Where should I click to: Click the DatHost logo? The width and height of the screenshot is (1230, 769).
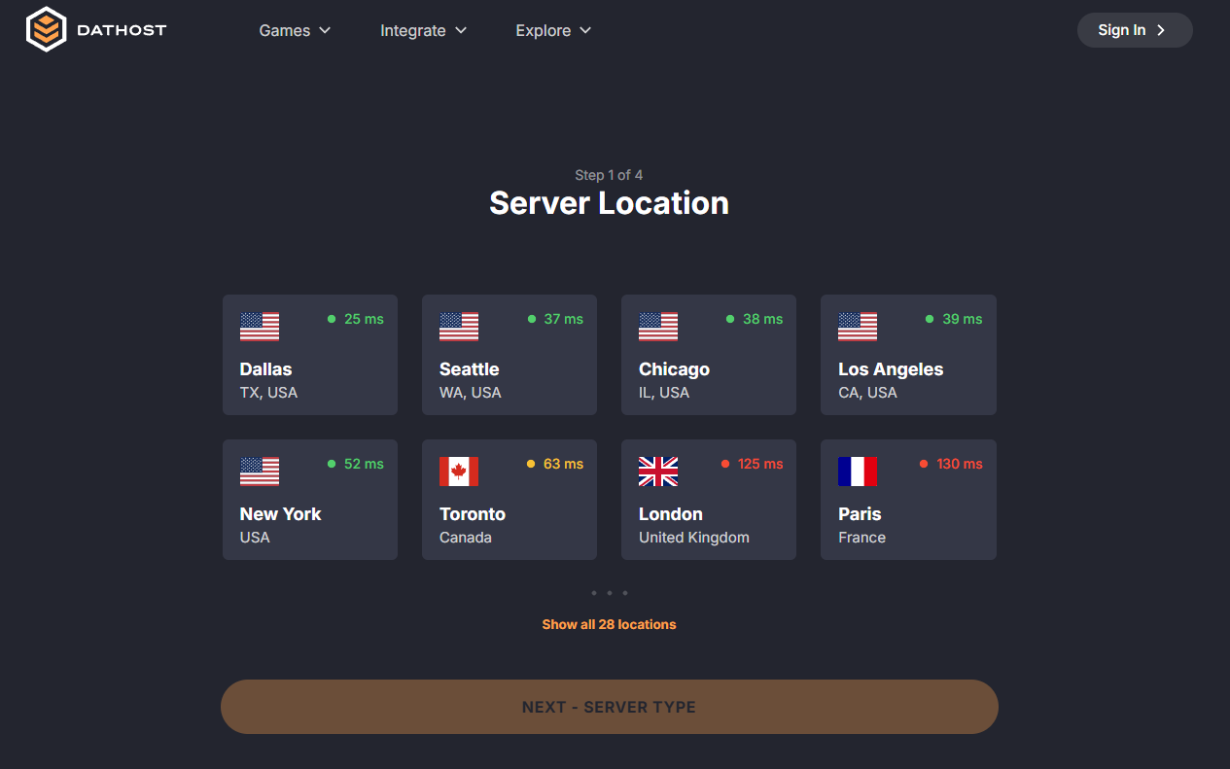point(95,29)
